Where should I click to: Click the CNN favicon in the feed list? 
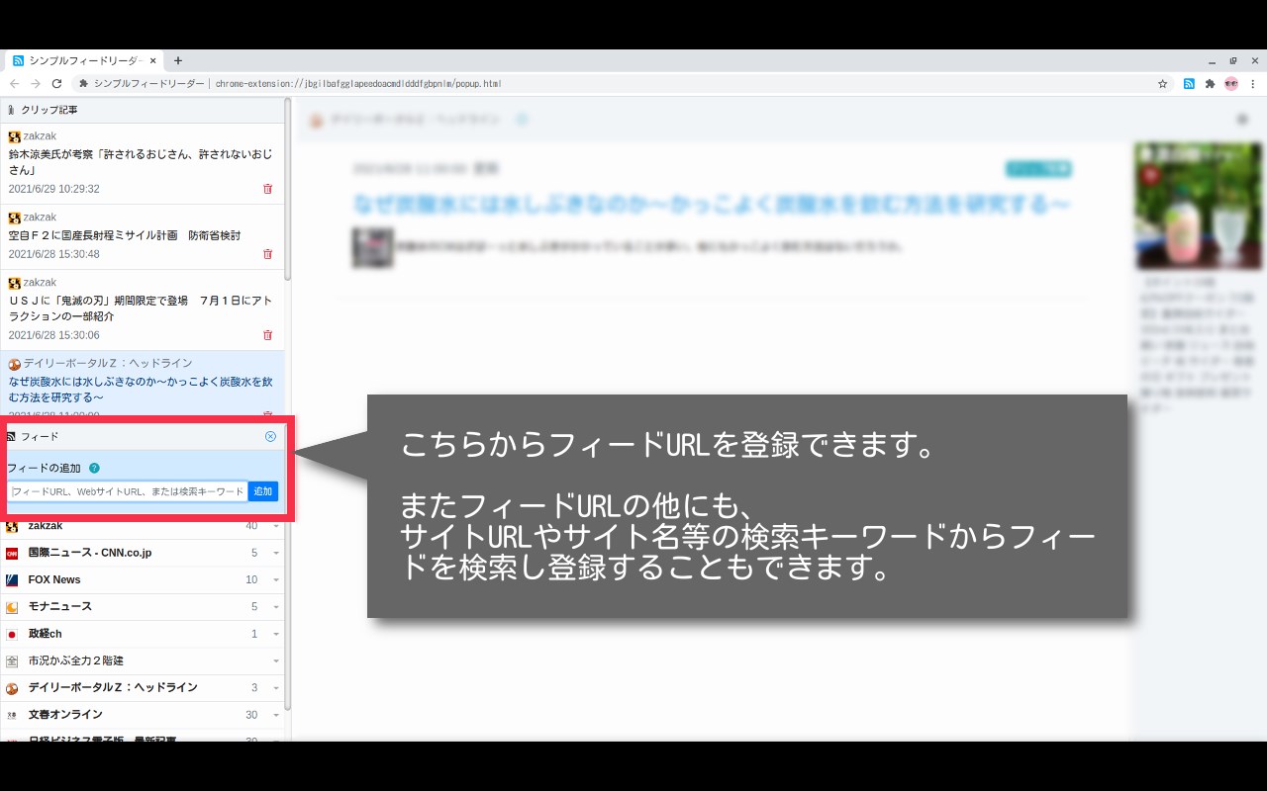pos(15,552)
